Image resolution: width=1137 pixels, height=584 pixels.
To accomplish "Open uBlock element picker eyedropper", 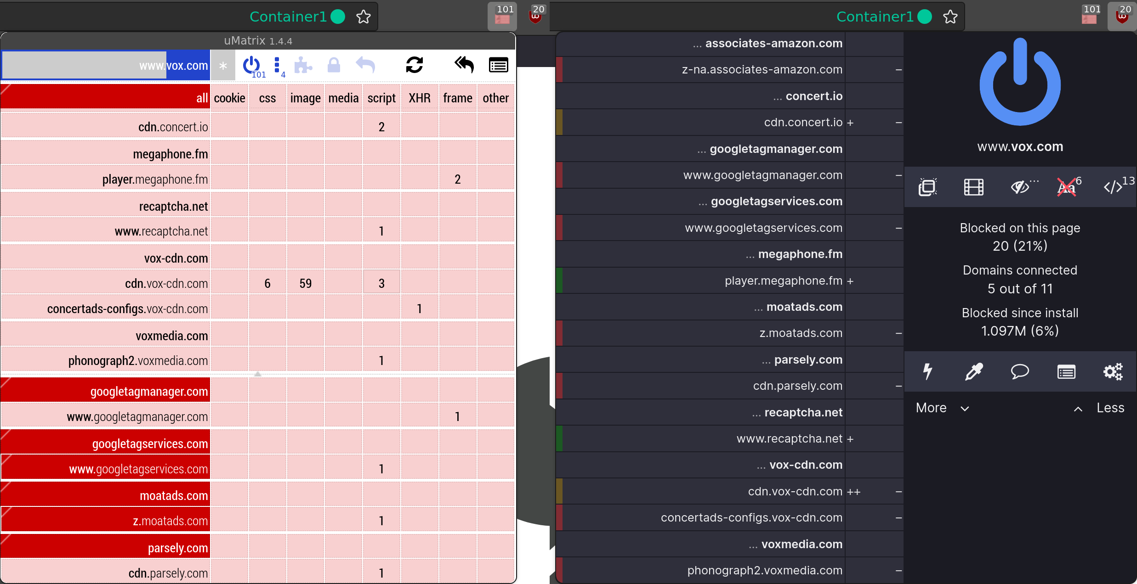I will point(973,371).
